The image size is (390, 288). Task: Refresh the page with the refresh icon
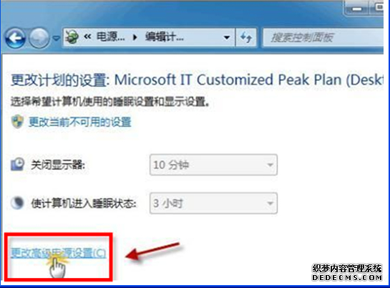pos(246,37)
